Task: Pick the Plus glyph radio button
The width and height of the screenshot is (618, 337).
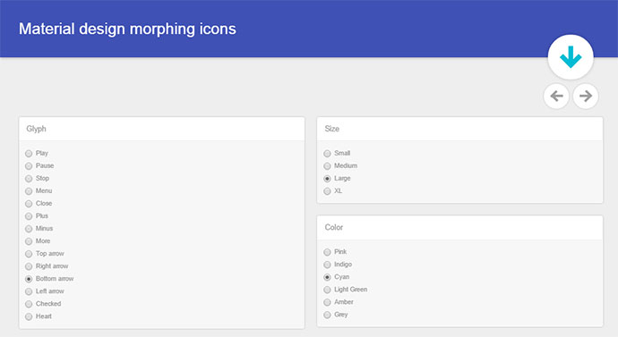Action: click(29, 216)
